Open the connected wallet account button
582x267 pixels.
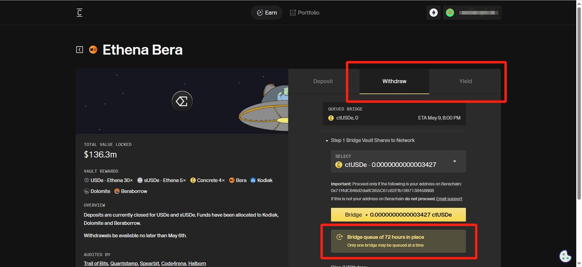tap(472, 13)
